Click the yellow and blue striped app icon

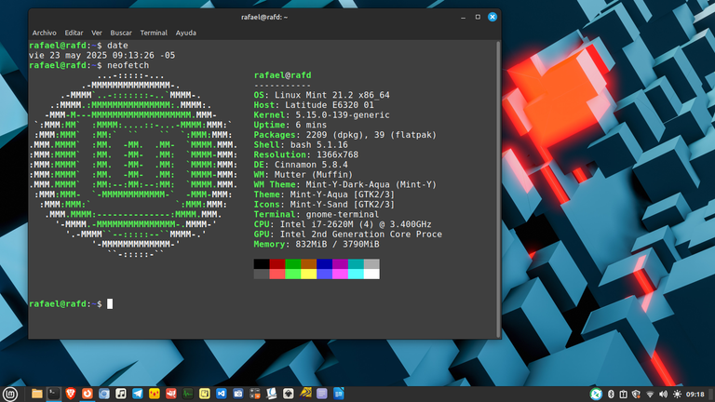click(x=305, y=393)
